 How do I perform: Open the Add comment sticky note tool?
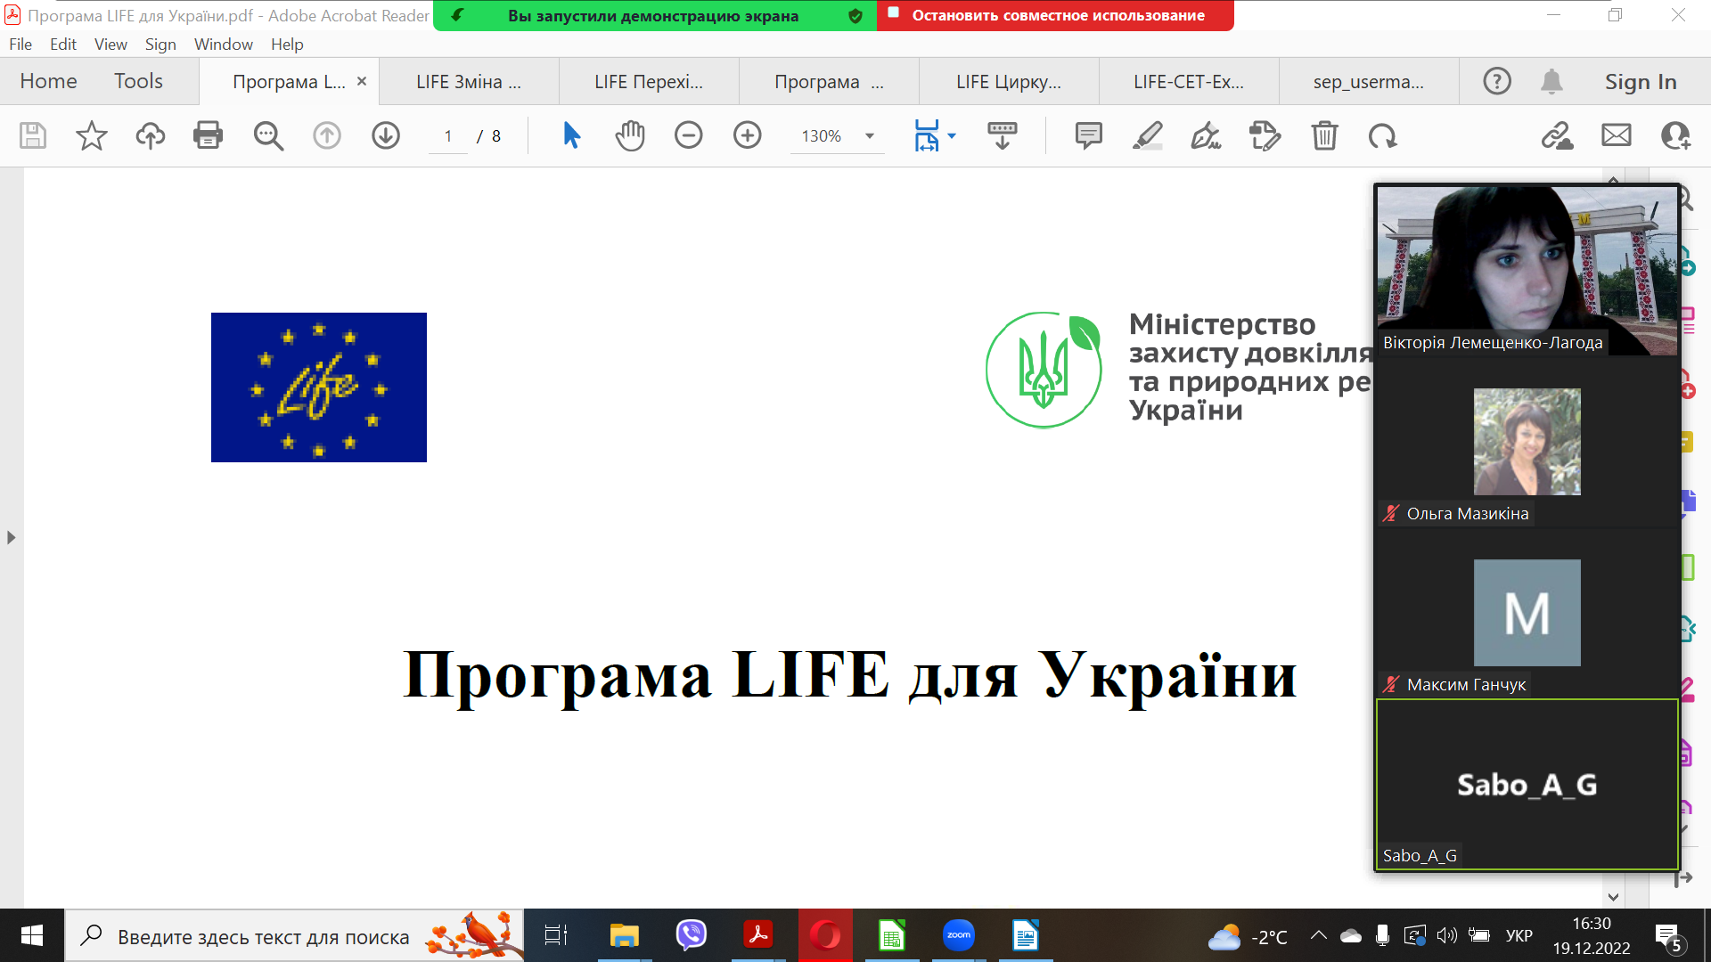[x=1088, y=135]
